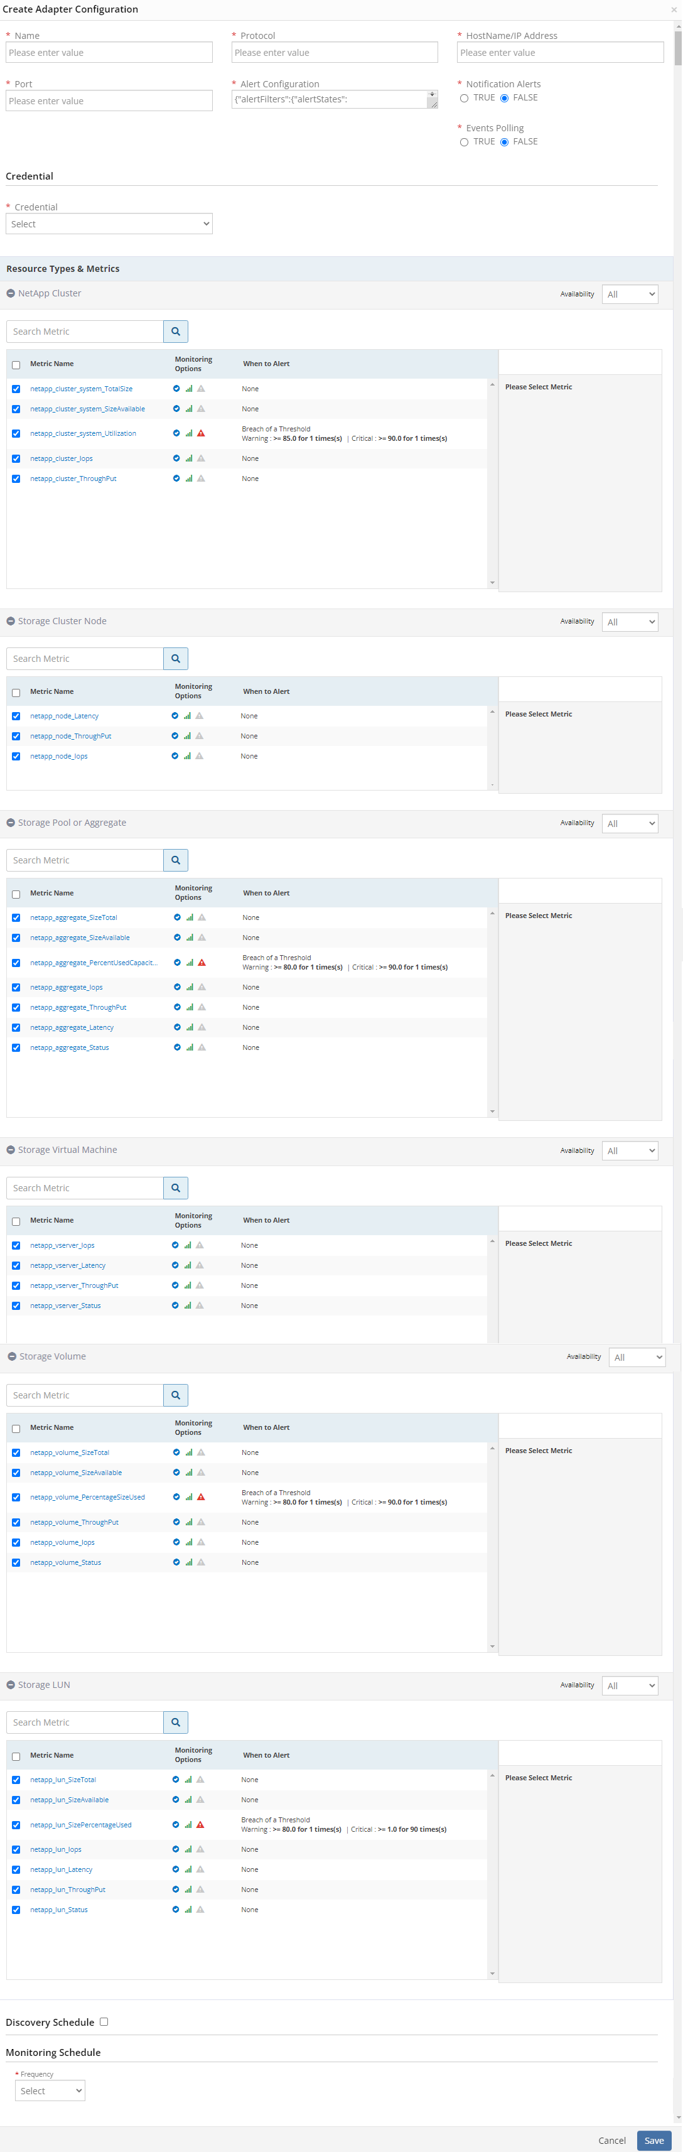The height and width of the screenshot is (2152, 683).
Task: Click the Name input field
Action: (109, 53)
